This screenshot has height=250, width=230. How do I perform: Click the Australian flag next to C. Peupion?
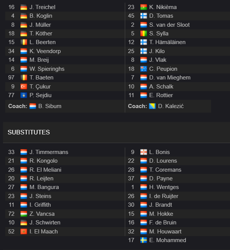143,69
